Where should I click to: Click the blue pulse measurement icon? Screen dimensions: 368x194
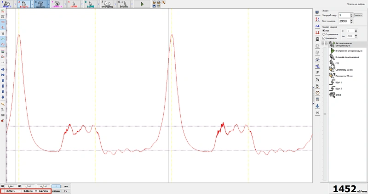click(317, 26)
